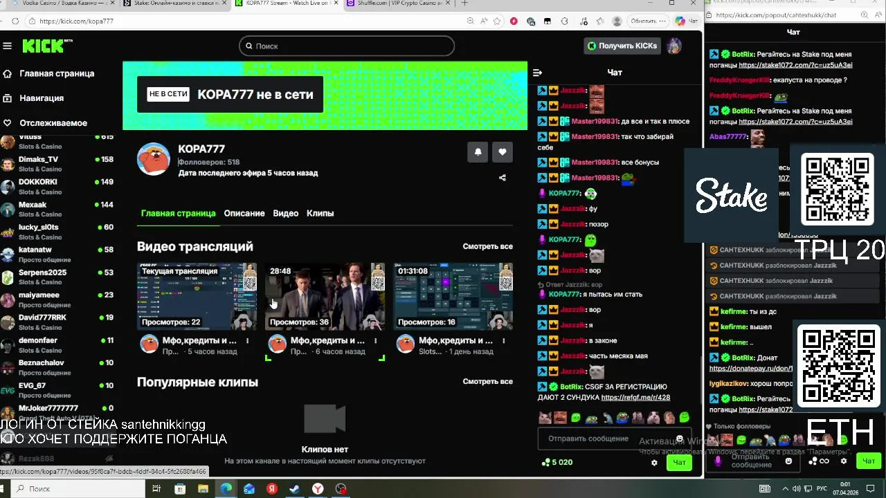Screen dimensions: 886x498
Task: Open the donatepay.ru link in popout chat
Action: [x=751, y=369]
